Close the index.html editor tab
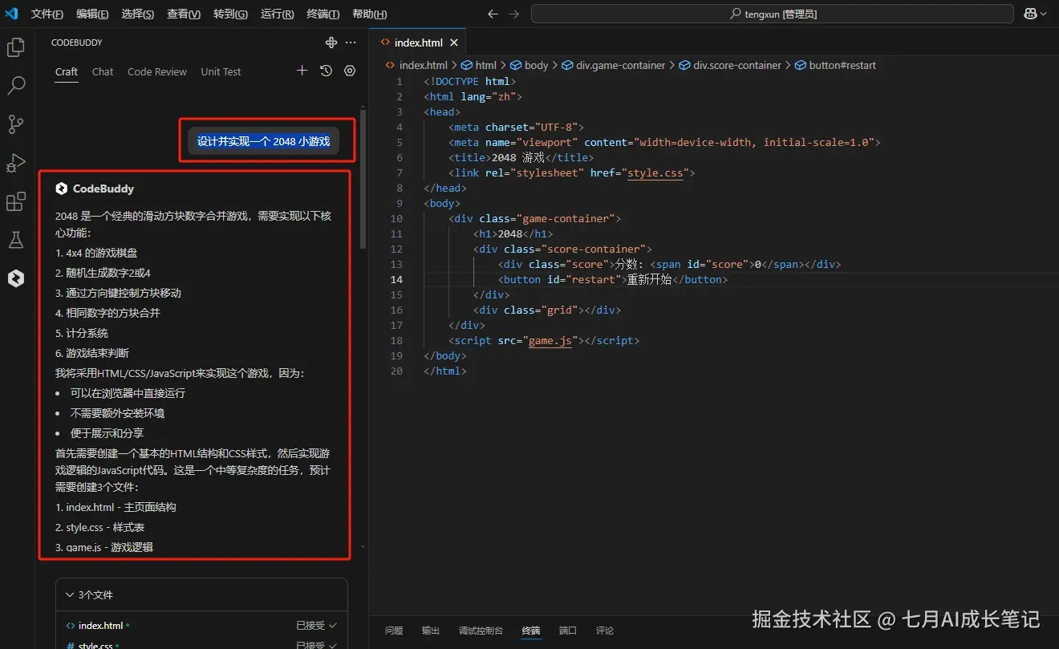 click(x=454, y=43)
